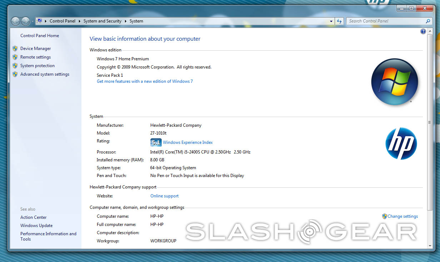Open the address bar history dropdown arrow
The image size is (440, 262).
point(331,21)
